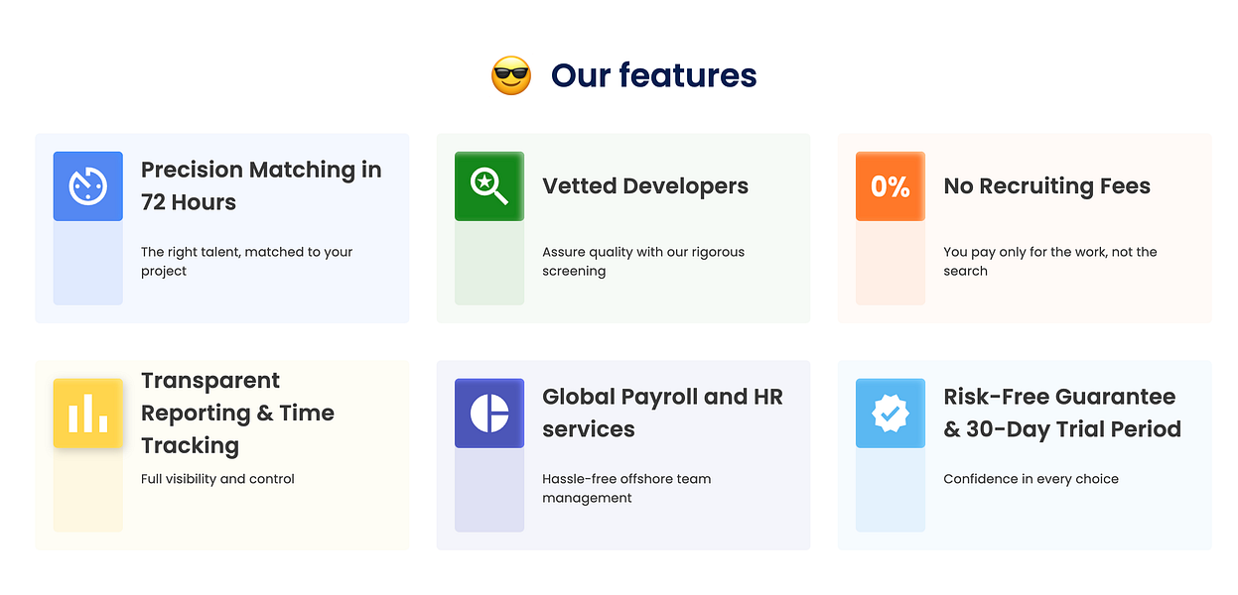Screen dimensions: 1238x595
Task: Open the Our features section heading
Action: click(652, 75)
